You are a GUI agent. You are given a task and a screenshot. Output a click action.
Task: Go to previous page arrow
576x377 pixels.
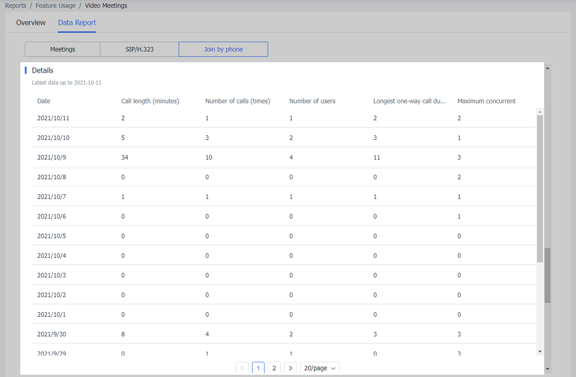(x=242, y=368)
